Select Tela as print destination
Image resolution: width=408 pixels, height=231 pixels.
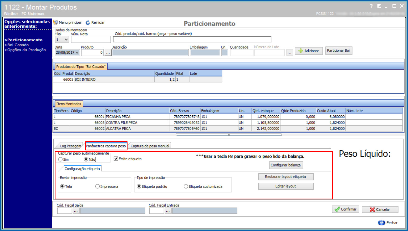pos(62,186)
